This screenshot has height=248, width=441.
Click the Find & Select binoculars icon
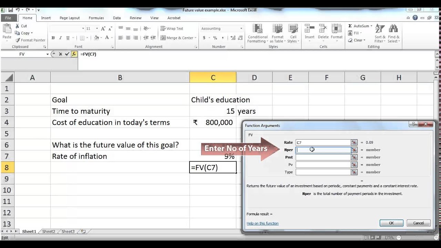[393, 34]
